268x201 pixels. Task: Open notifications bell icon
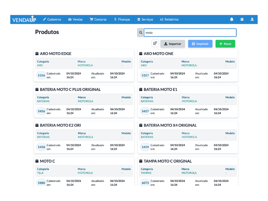[231, 19]
